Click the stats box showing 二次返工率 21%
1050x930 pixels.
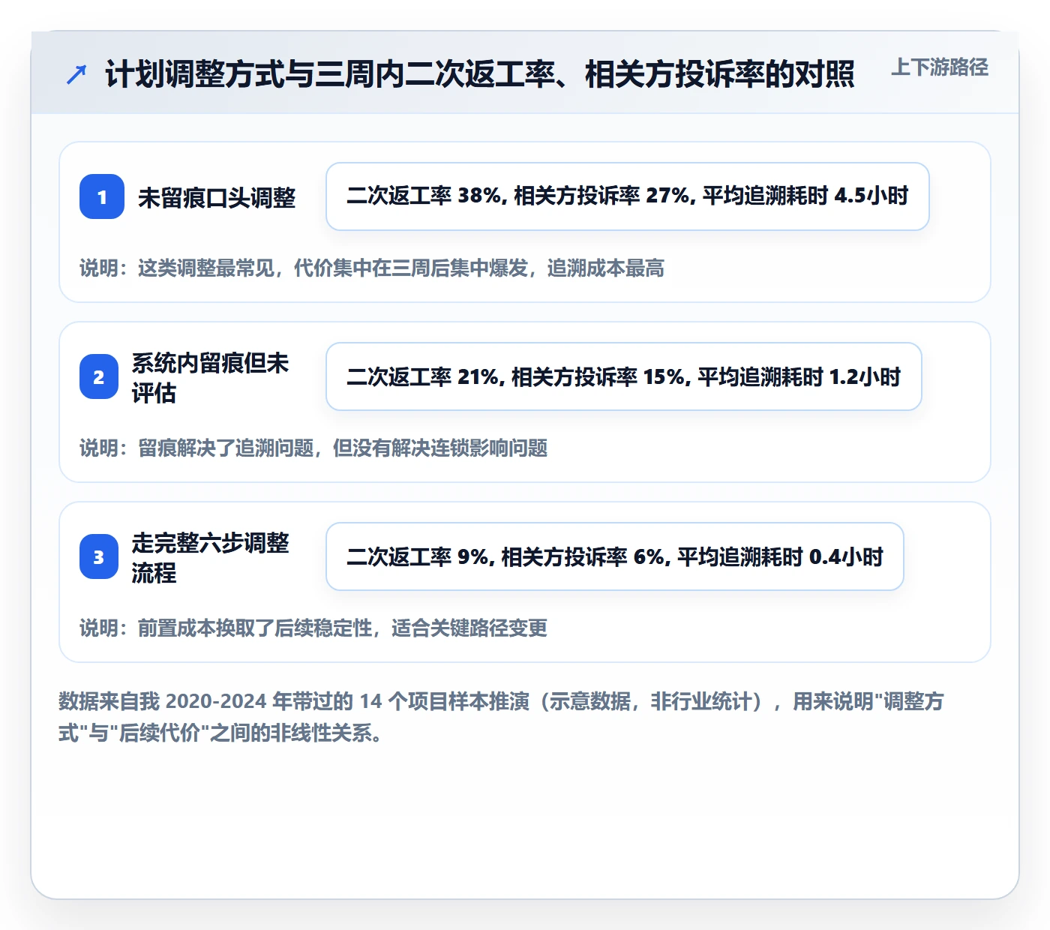624,376
